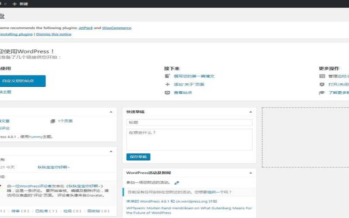Open the WooCommerce plugin link
This screenshot has height=218, width=349.
click(x=116, y=28)
